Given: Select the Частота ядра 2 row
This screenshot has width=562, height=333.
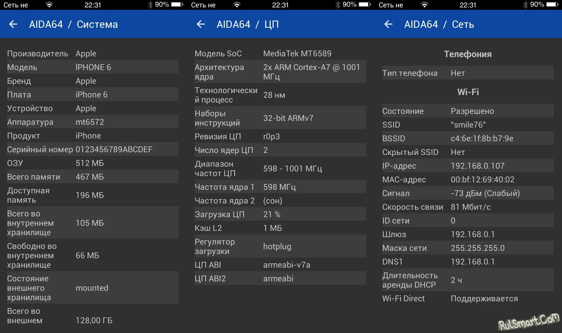Looking at the screenshot, I should click(280, 200).
